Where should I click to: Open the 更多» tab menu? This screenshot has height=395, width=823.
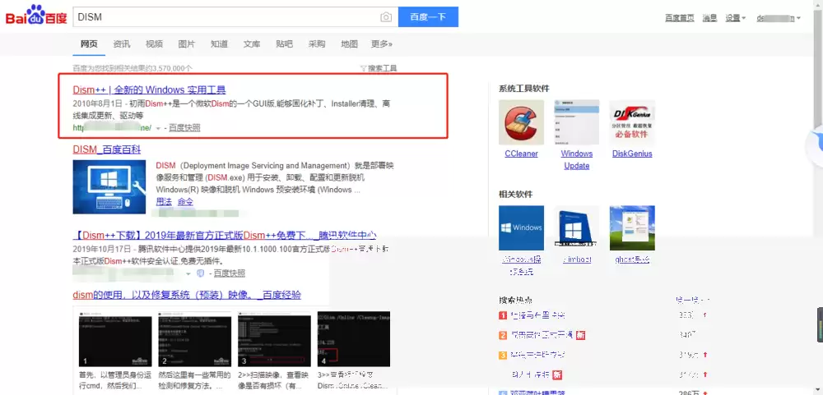click(382, 44)
